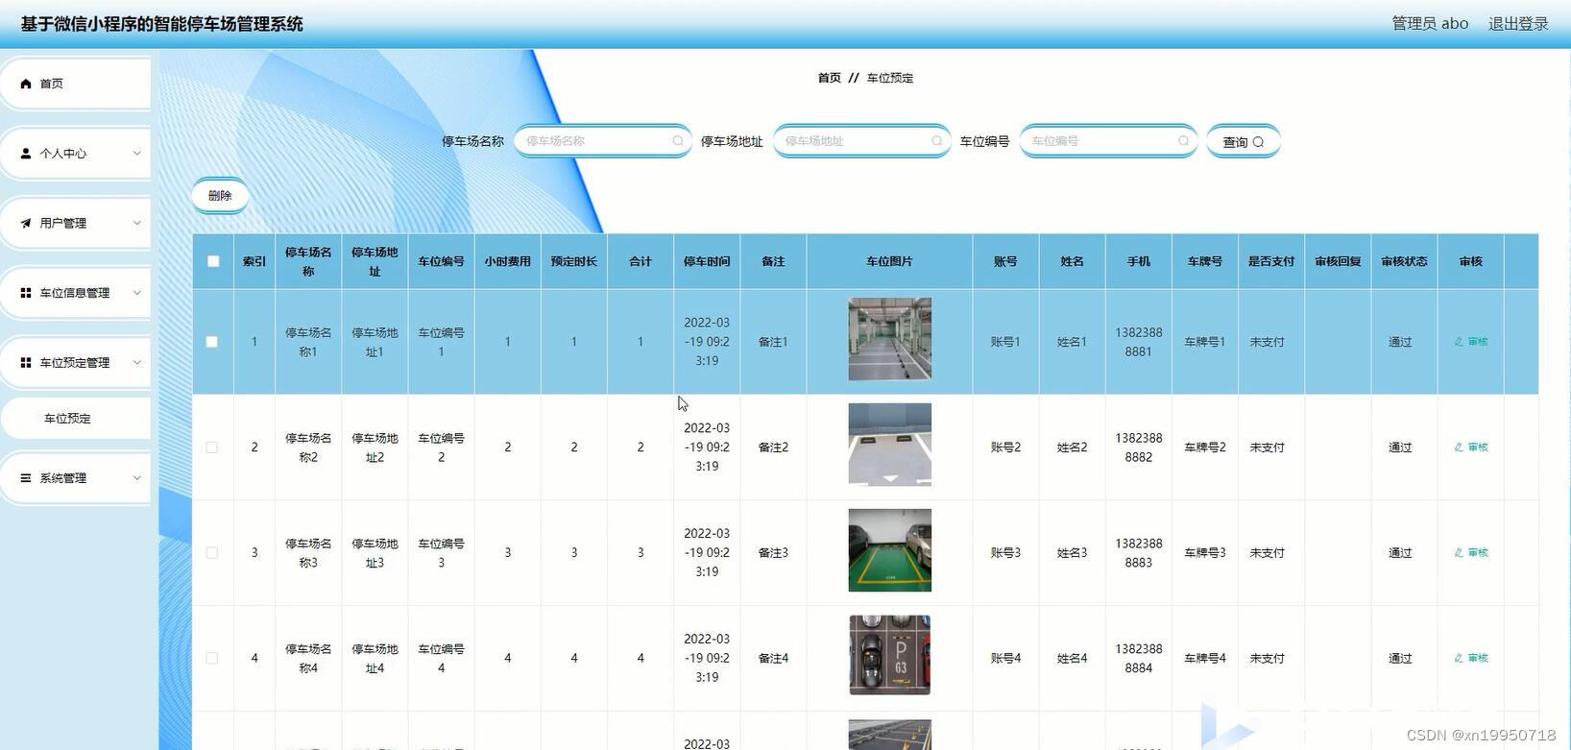The width and height of the screenshot is (1571, 750).
Task: Click 退出登录 to log out
Action: pyautogui.click(x=1518, y=23)
